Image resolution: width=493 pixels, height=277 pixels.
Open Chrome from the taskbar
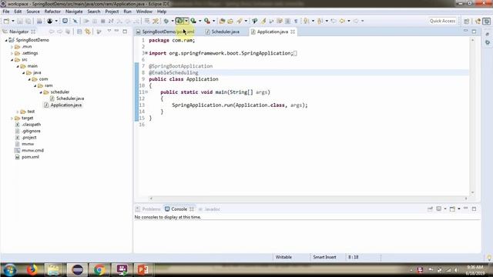pyautogui.click(x=99, y=270)
